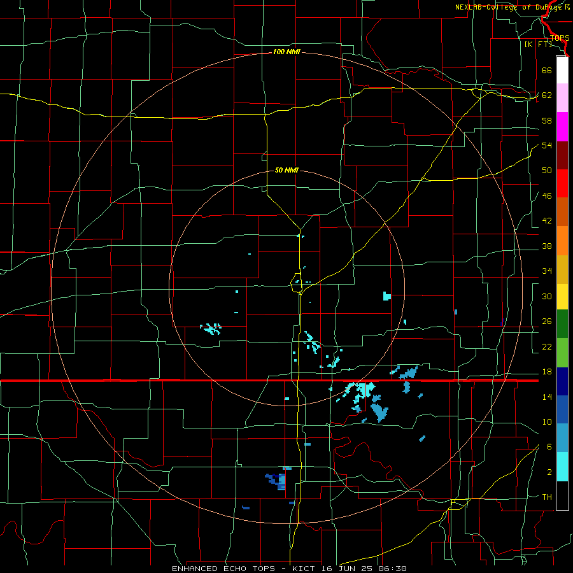Select the dark green legend swatch

click(562, 324)
